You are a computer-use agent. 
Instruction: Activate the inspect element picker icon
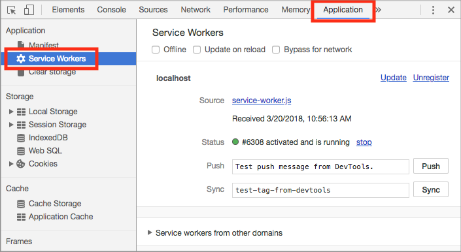(x=12, y=10)
